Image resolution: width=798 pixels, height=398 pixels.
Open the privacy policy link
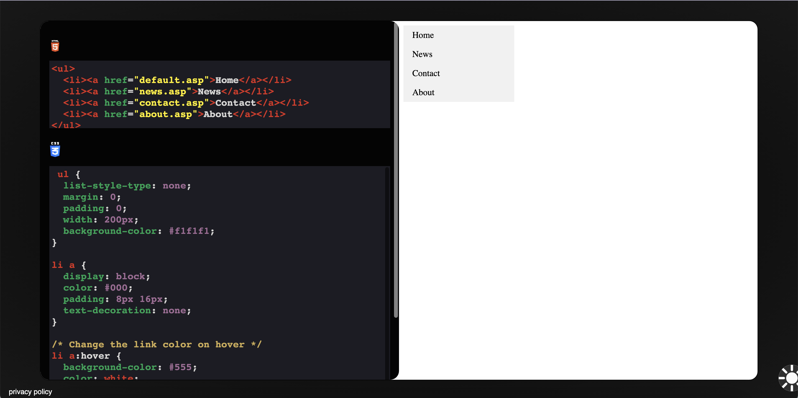pyautogui.click(x=30, y=392)
